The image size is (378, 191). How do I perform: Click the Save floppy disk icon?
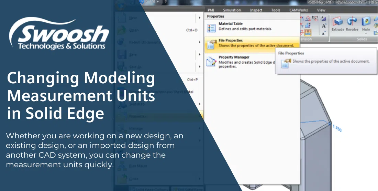pos(122,55)
